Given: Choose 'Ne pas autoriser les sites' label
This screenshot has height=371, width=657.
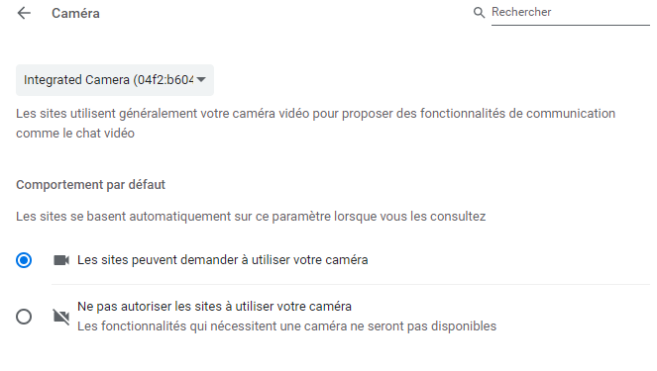Looking at the screenshot, I should [x=214, y=307].
